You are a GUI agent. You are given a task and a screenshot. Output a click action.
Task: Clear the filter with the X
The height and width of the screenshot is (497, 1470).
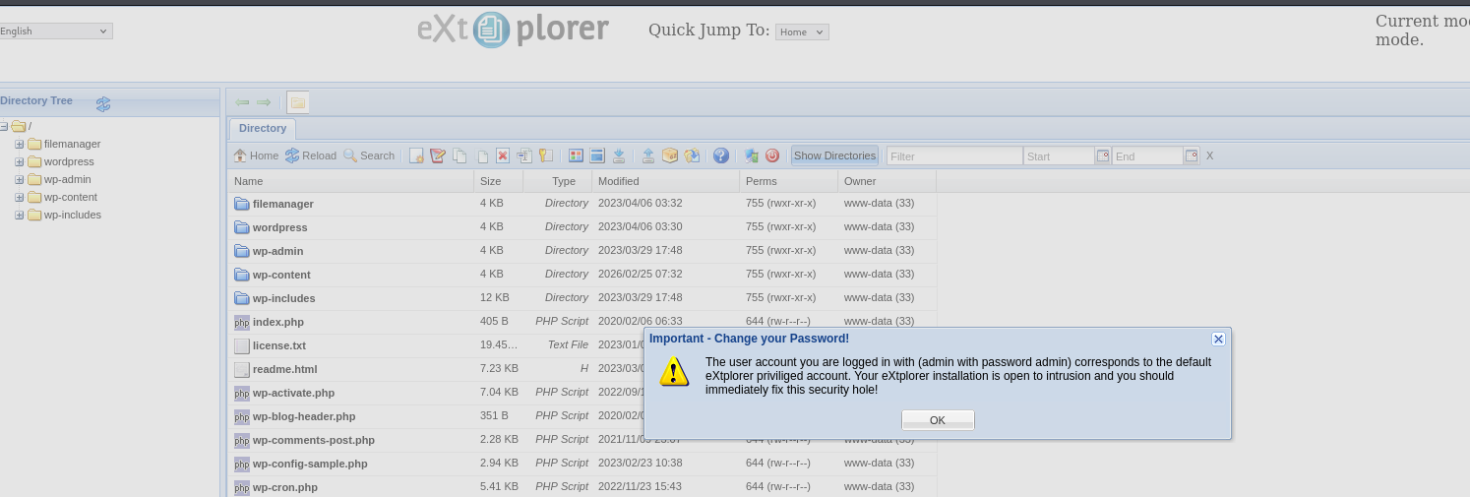[1210, 155]
